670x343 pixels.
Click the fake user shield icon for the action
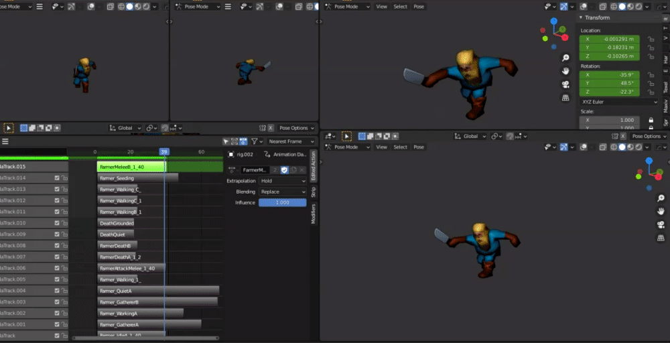[x=285, y=170]
